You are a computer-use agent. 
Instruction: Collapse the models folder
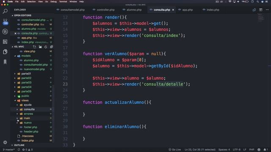tap(26, 56)
